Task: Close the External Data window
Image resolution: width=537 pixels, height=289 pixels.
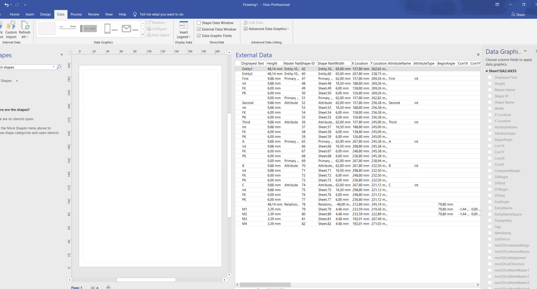Action: 478,54
